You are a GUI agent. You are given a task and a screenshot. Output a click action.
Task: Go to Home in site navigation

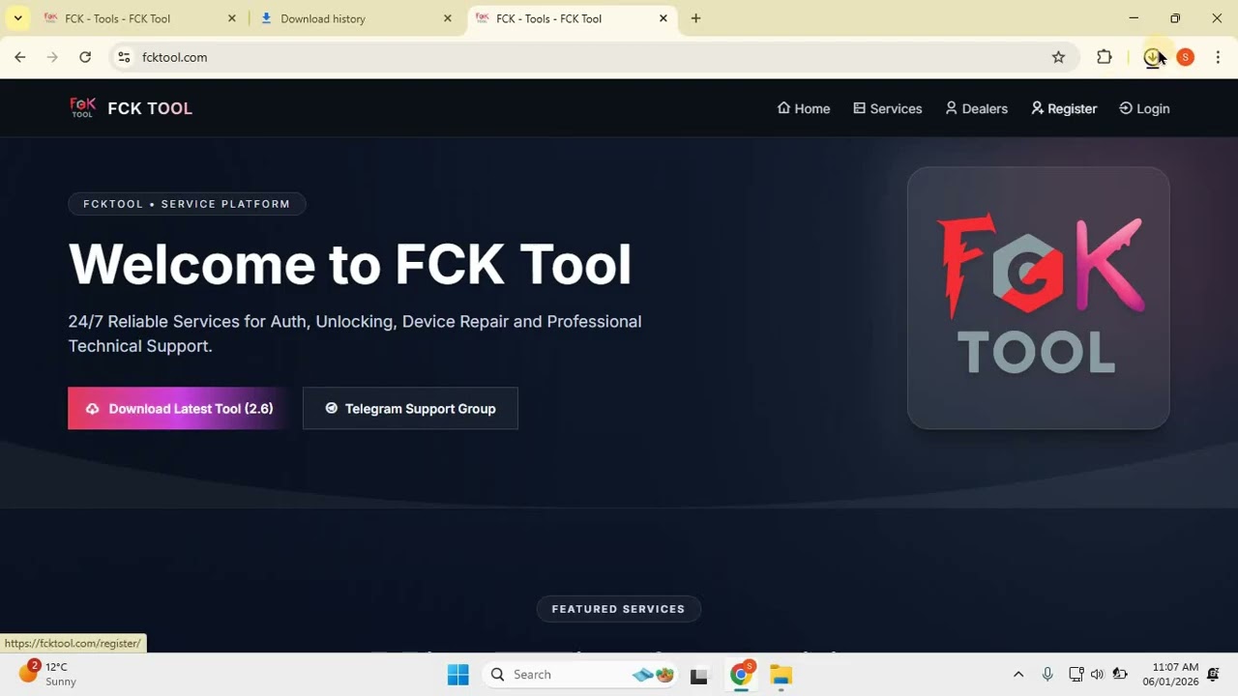[804, 108]
